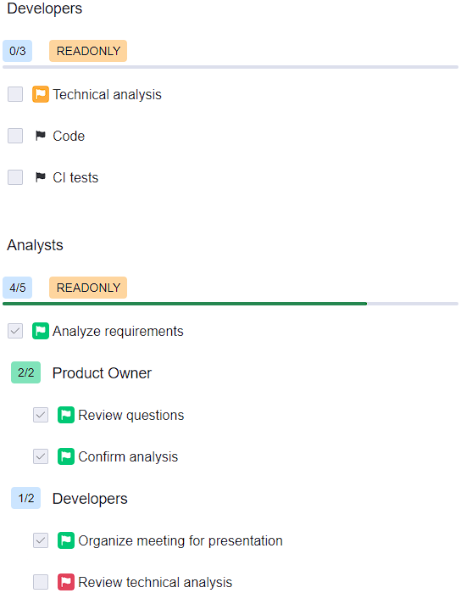Click the green flag beside Confirm analysis
The height and width of the screenshot is (593, 461).
(66, 456)
